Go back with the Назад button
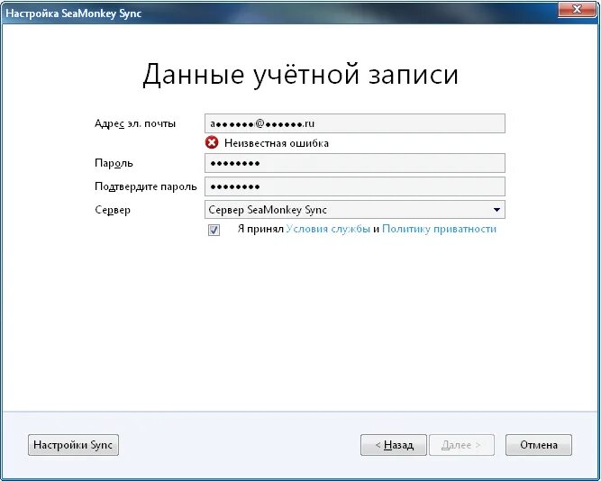This screenshot has width=601, height=481. pyautogui.click(x=394, y=445)
